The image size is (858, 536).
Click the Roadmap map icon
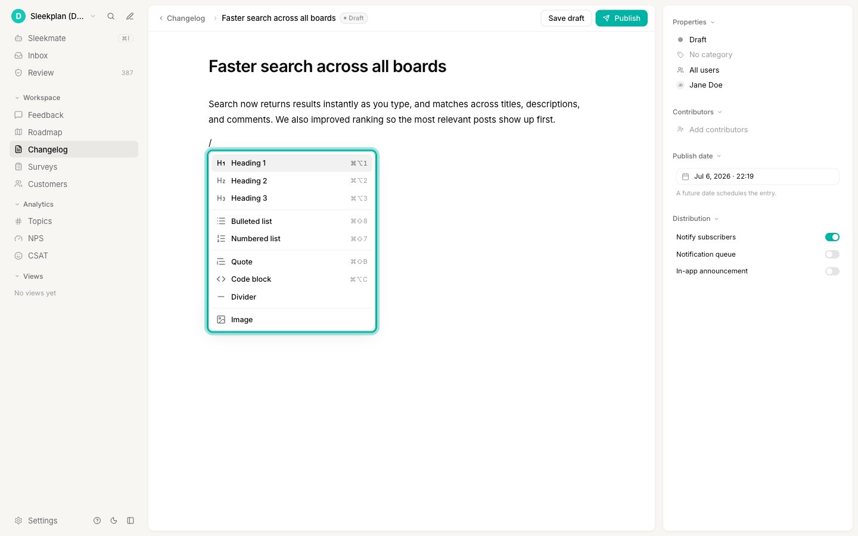coord(18,132)
